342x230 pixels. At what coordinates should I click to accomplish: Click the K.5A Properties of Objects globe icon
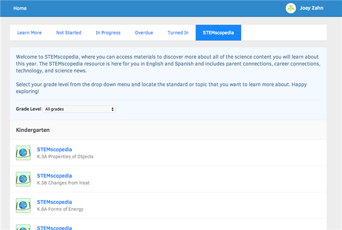(x=23, y=153)
